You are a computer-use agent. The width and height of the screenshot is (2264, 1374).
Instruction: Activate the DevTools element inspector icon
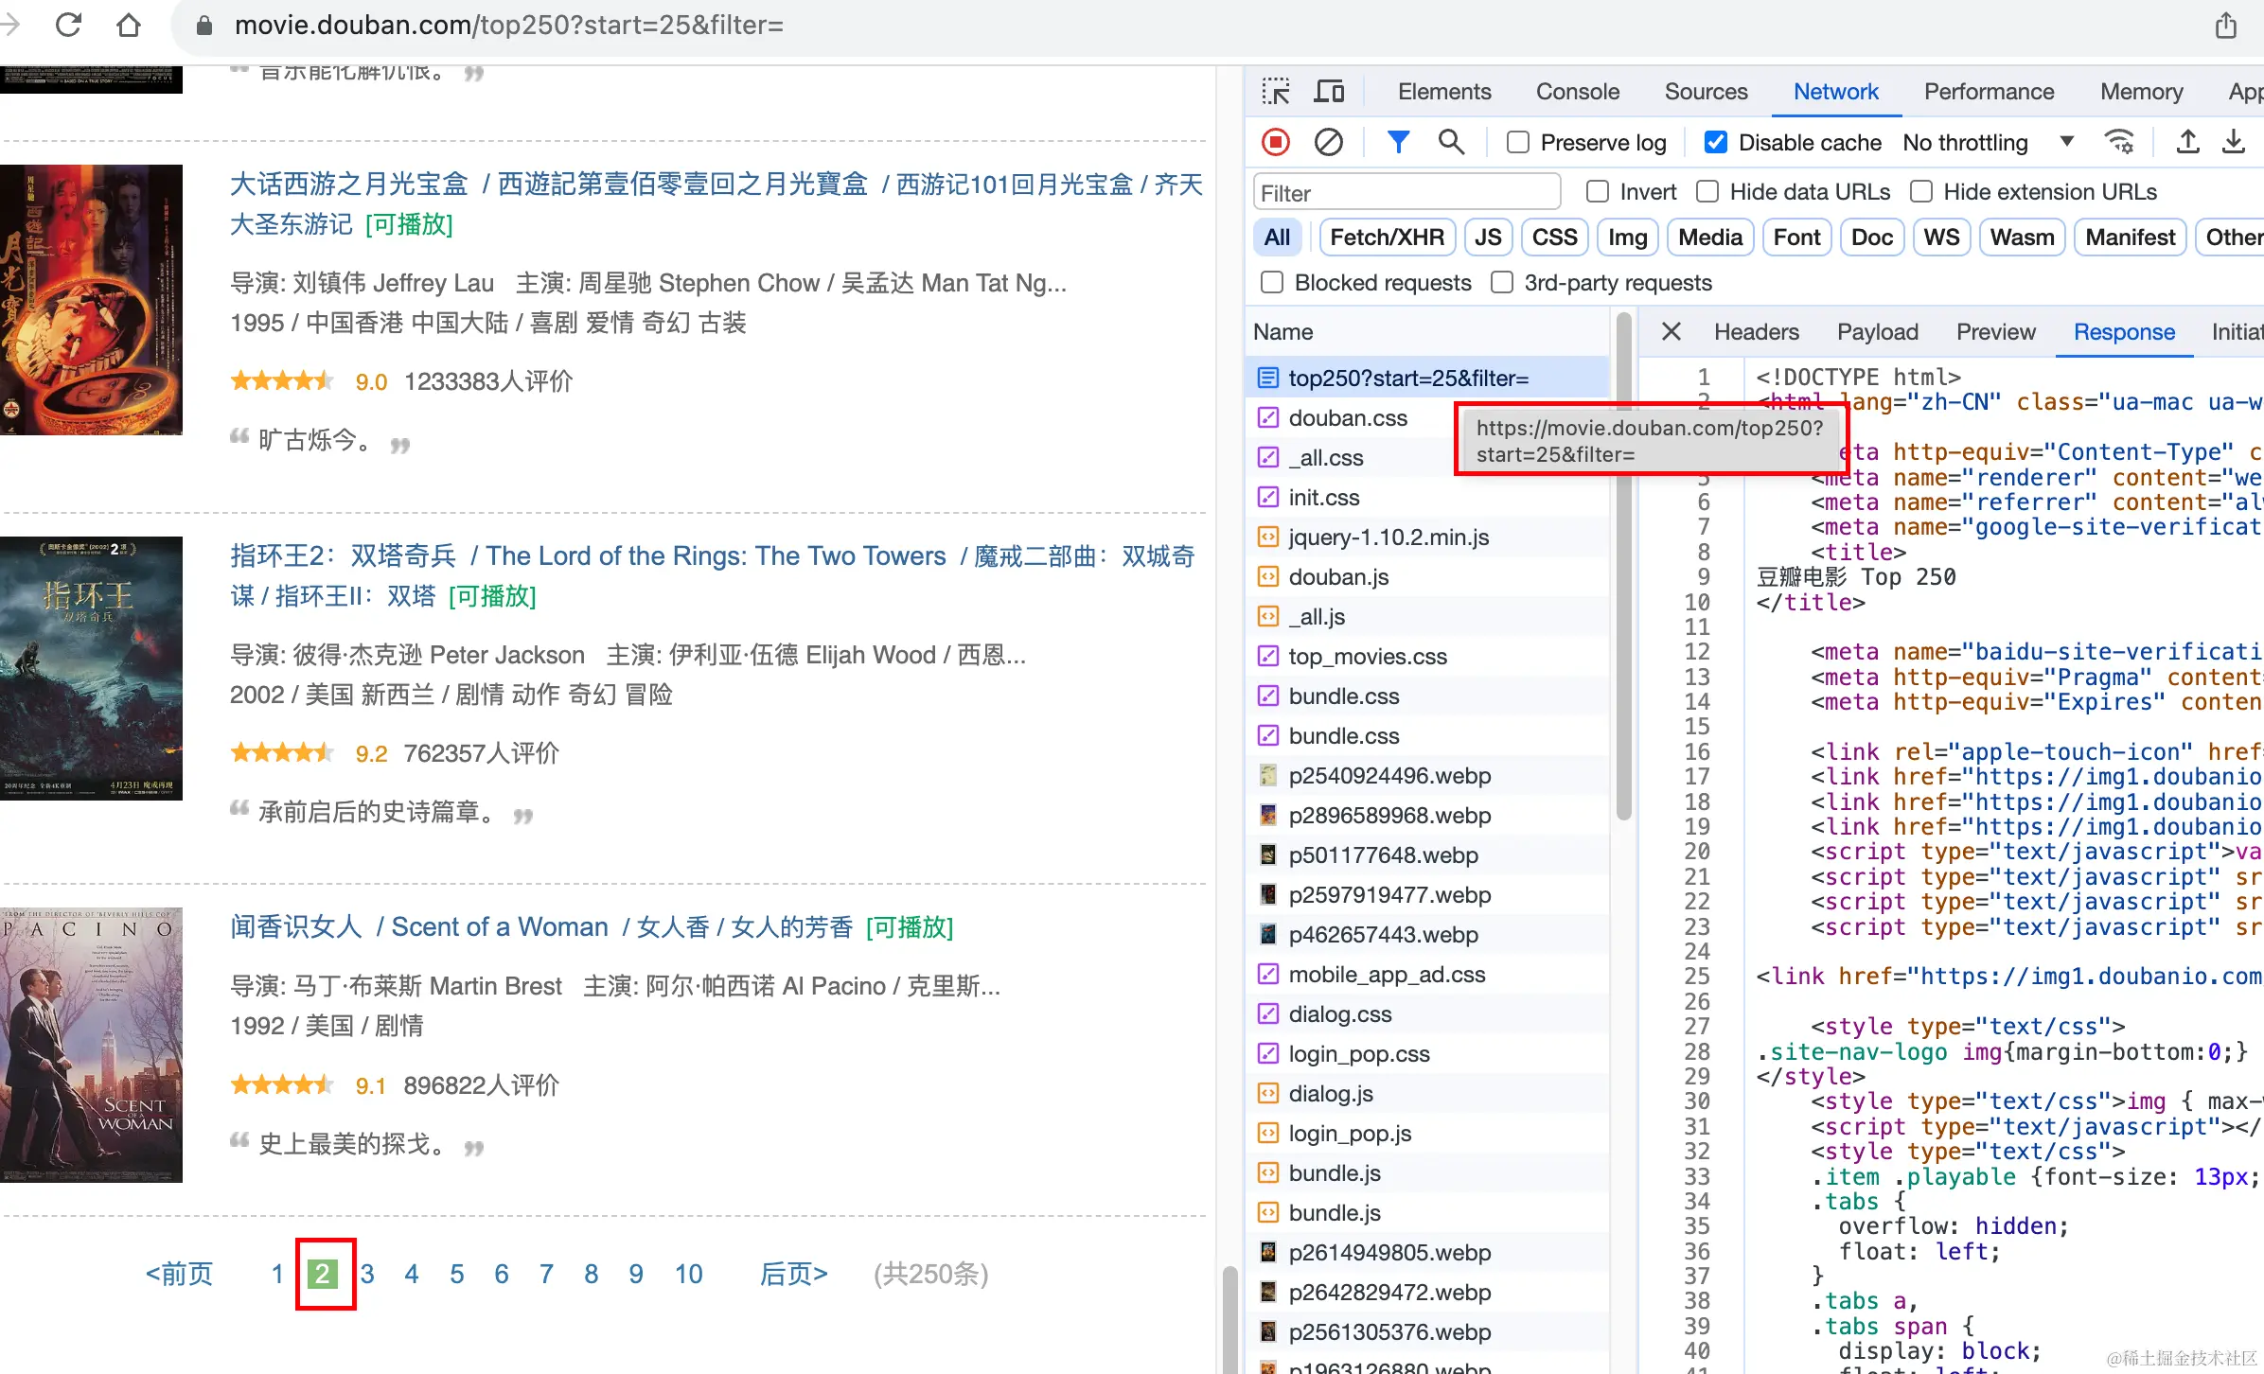[1275, 92]
